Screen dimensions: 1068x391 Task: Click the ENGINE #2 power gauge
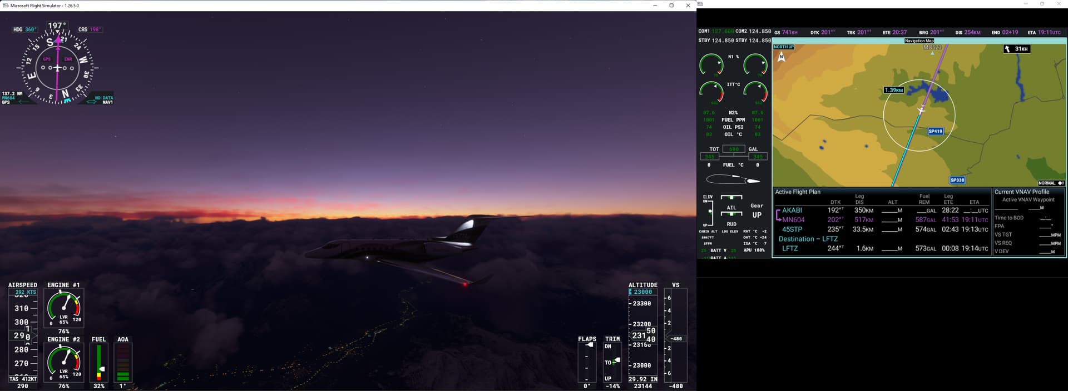coord(64,362)
